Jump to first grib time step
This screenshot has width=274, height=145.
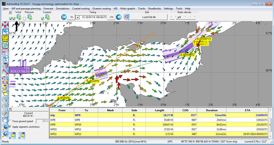(x=64, y=17)
